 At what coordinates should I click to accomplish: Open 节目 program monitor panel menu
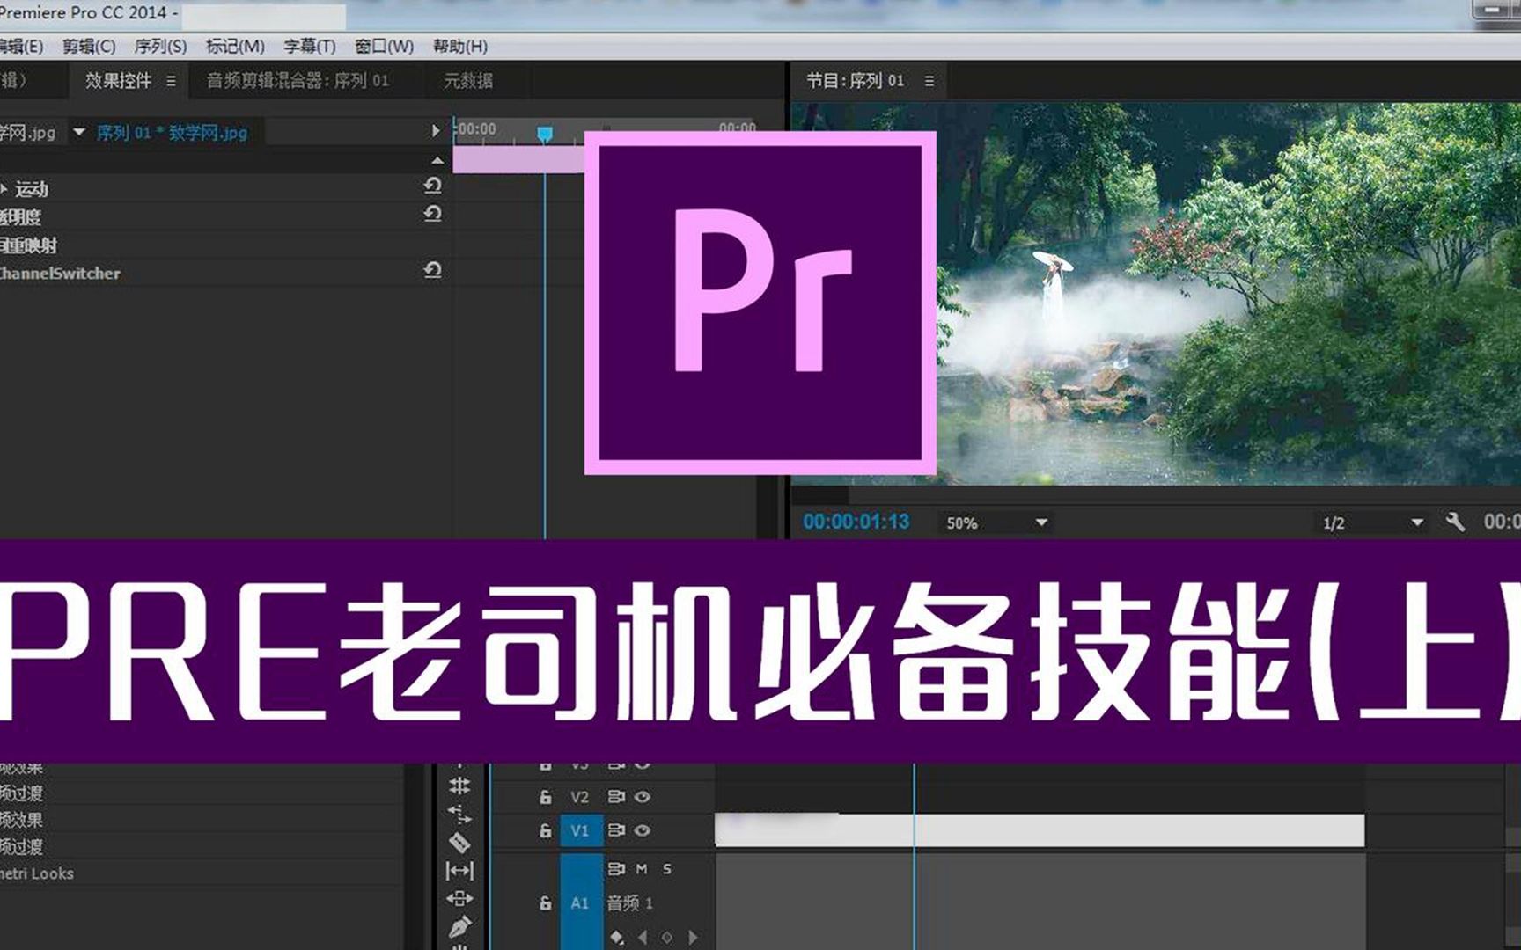[x=929, y=81]
